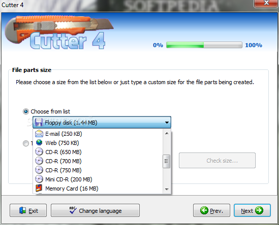
Task: Click the Mini CD-R disc icon
Action: (39, 179)
